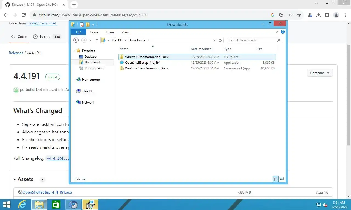The image size is (351, 210).
Task: Select the Win8to7 Transformation Pack compressed zip
Action: click(x=197, y=68)
